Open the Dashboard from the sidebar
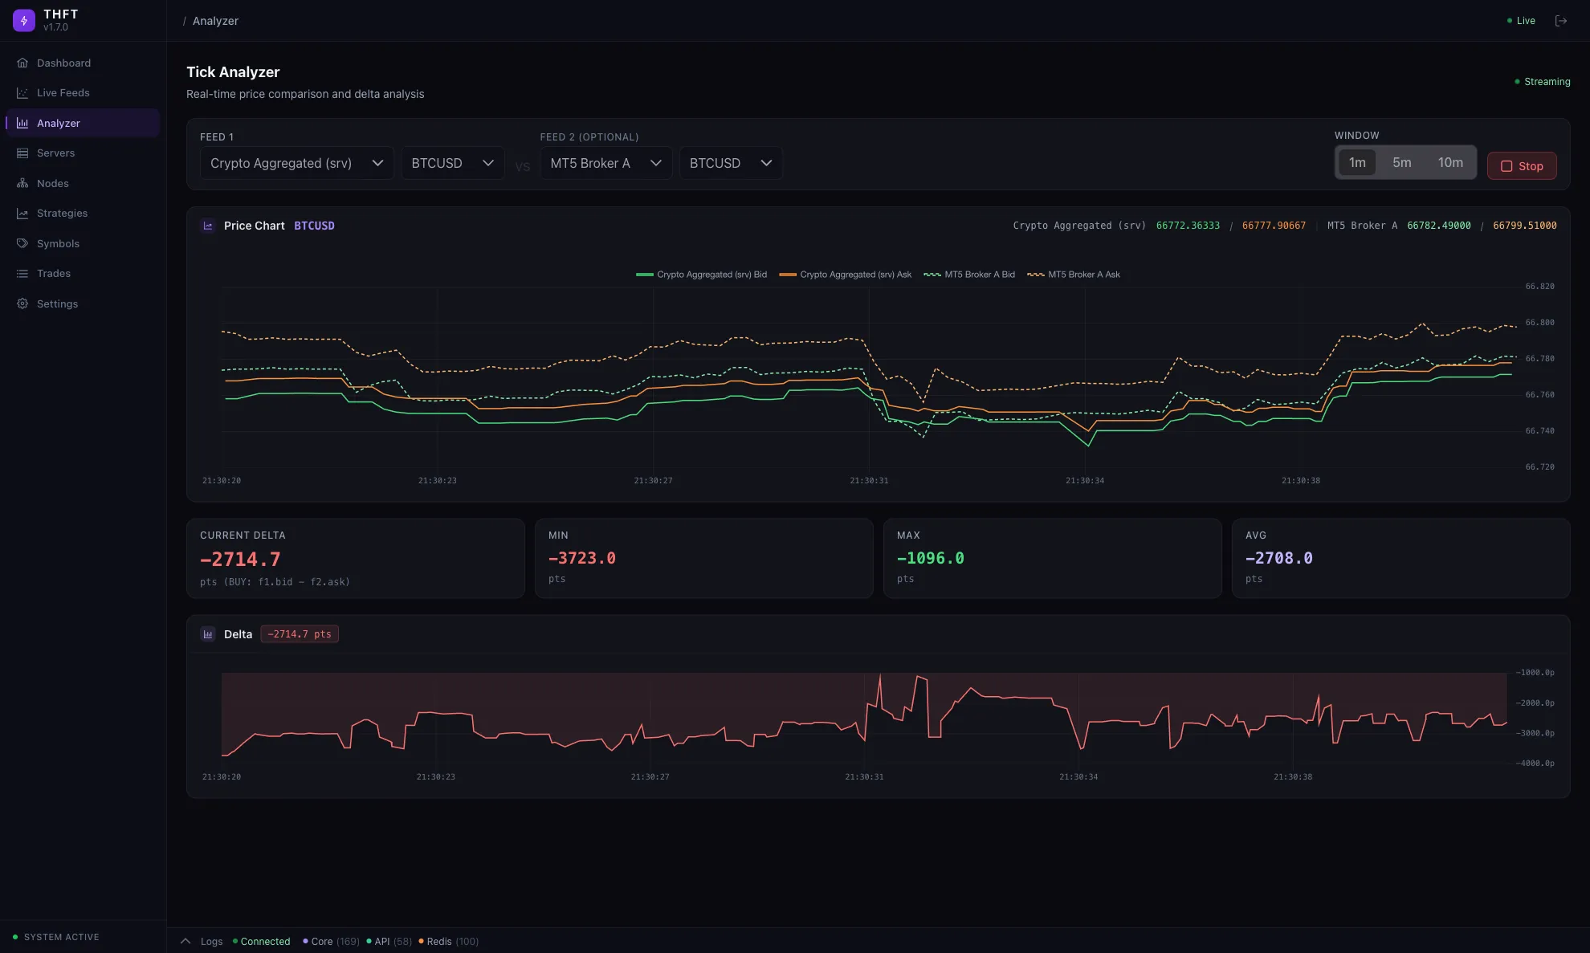This screenshot has width=1590, height=953. click(63, 63)
